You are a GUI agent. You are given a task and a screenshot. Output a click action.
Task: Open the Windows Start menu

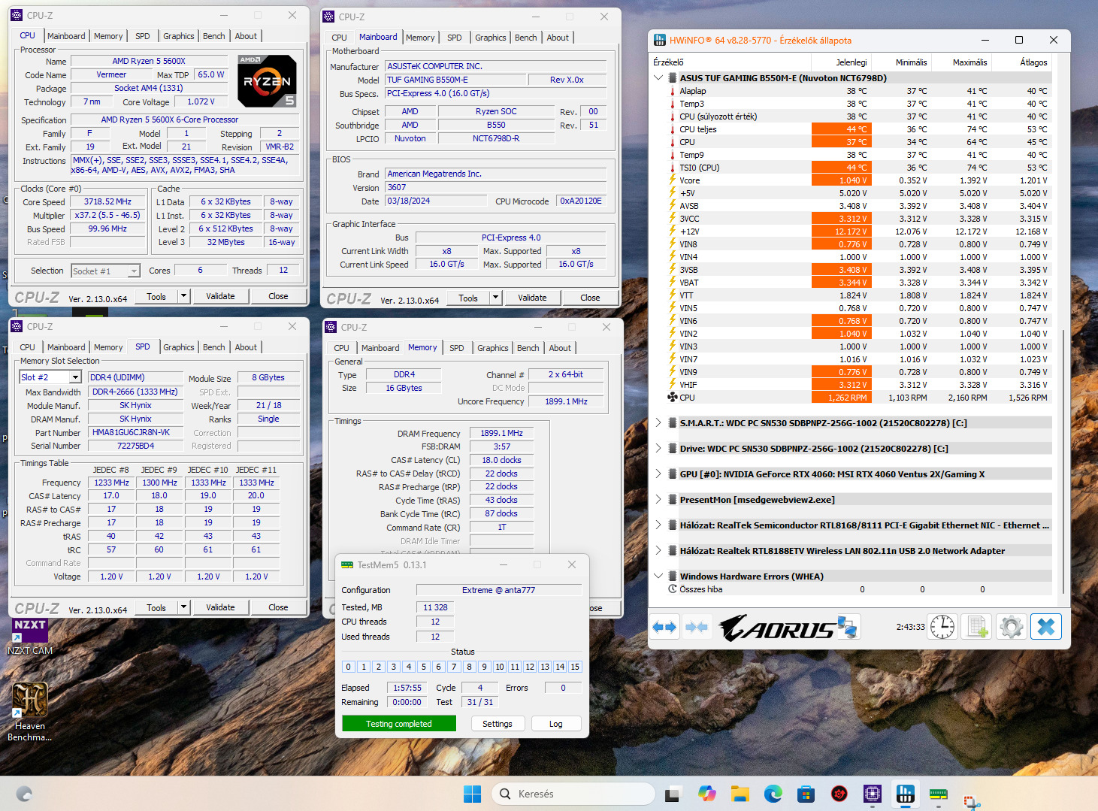click(x=472, y=794)
